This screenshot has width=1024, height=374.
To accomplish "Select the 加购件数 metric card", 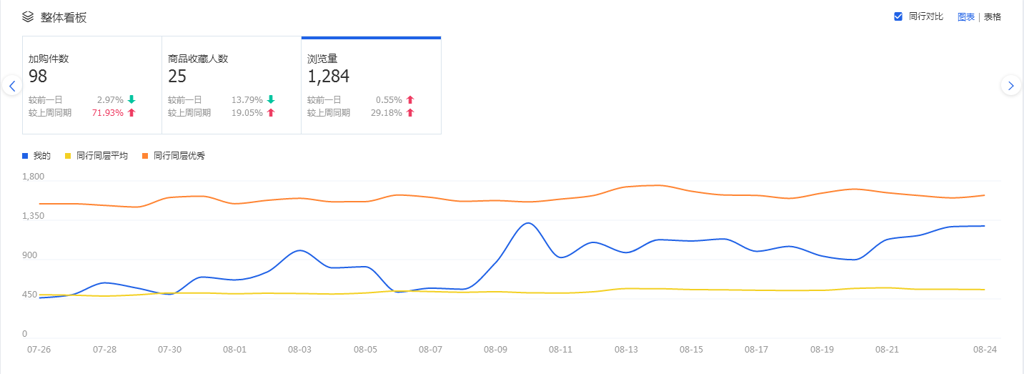I will click(92, 85).
